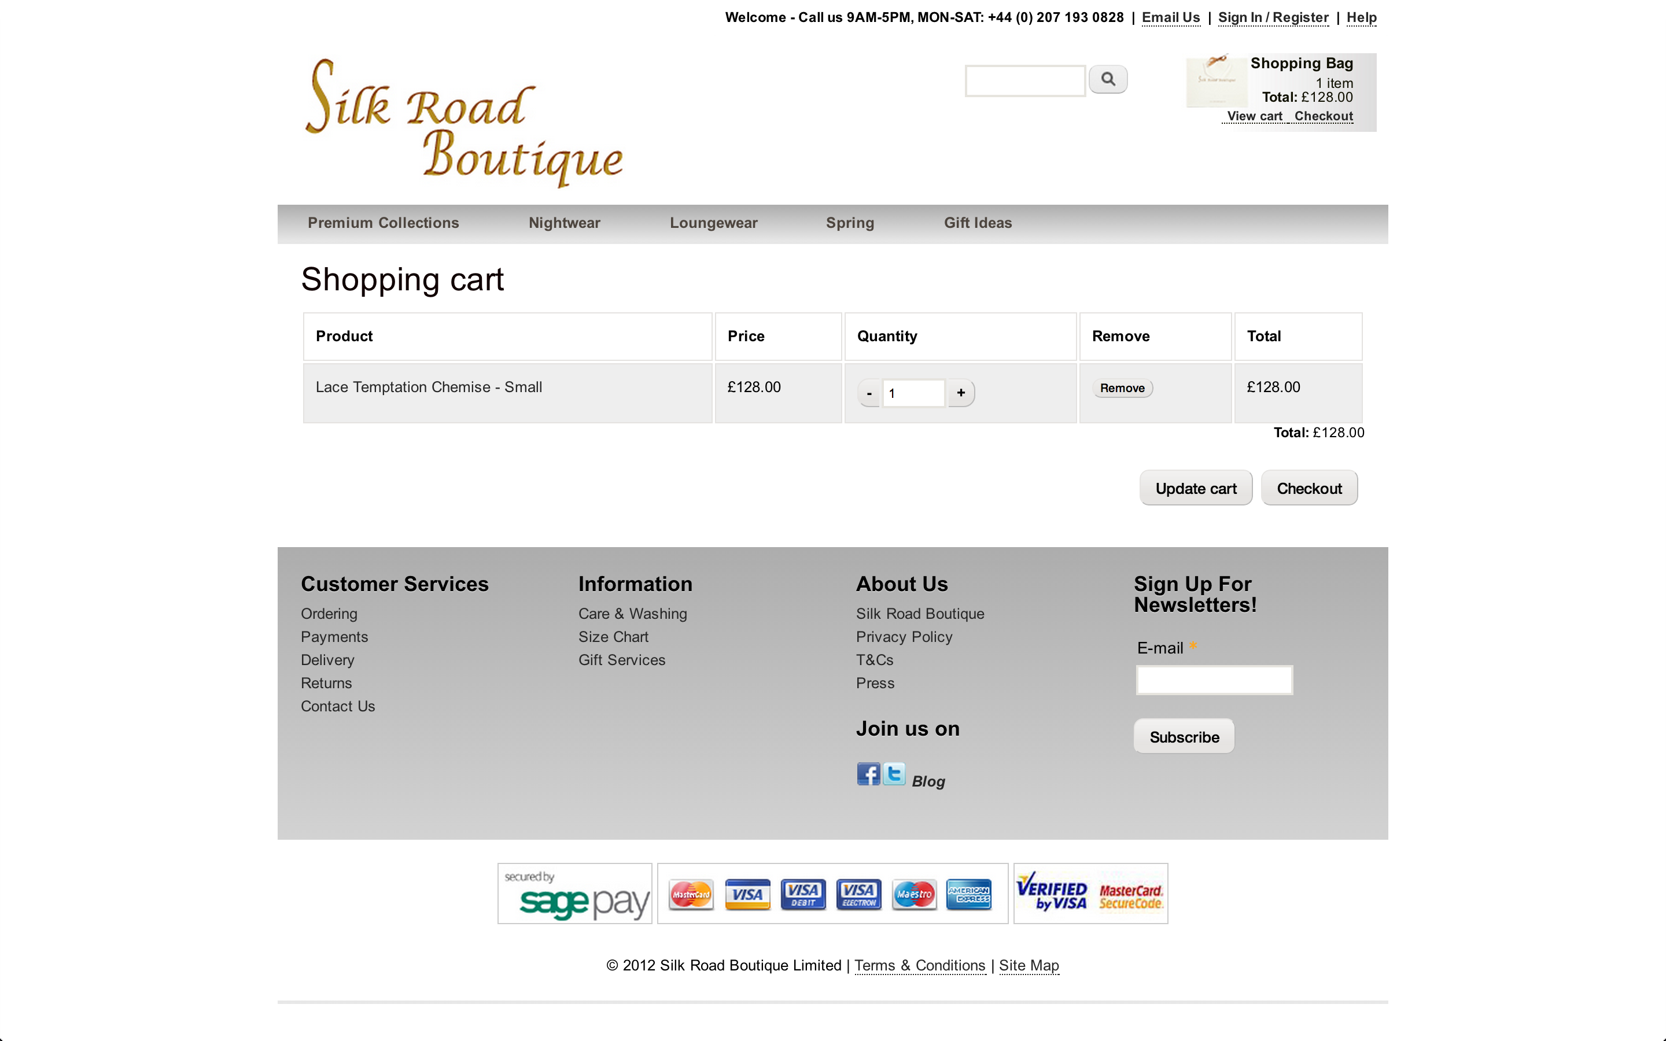
Task: Subscribe to the newsletter
Action: 1184,737
